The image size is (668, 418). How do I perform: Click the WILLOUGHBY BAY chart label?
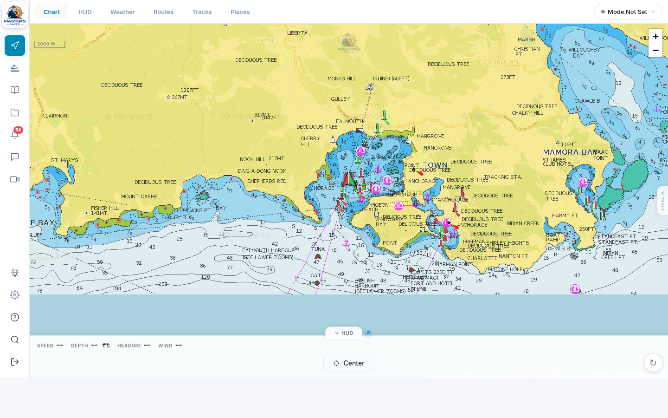(584, 52)
